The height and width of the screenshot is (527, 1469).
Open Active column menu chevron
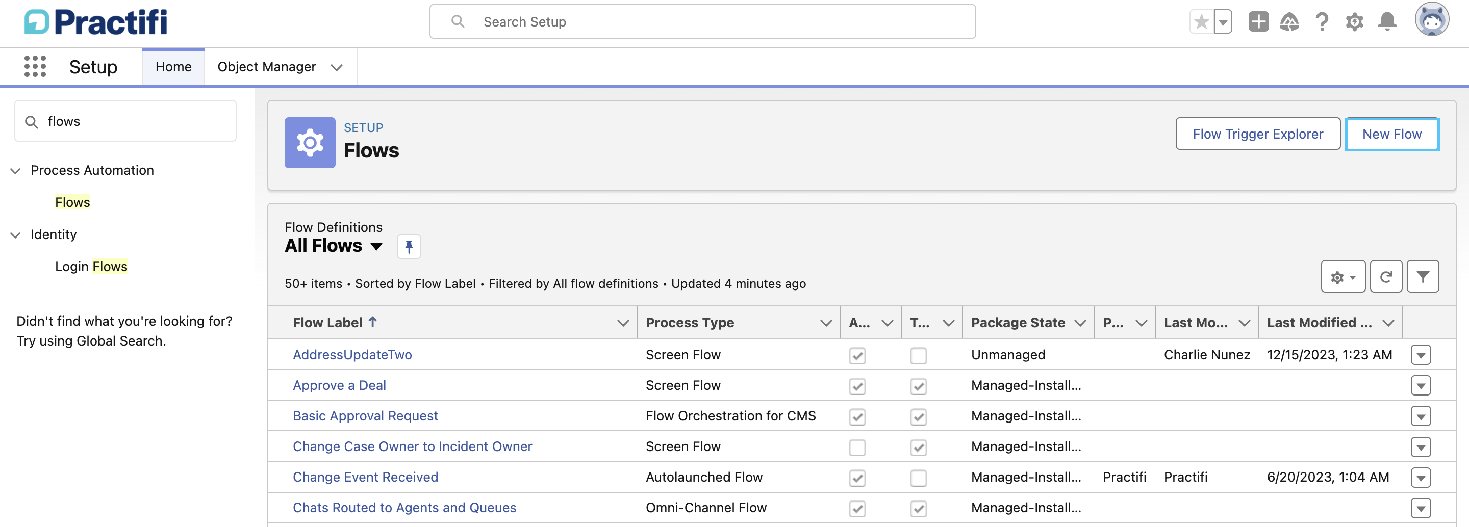(x=888, y=323)
